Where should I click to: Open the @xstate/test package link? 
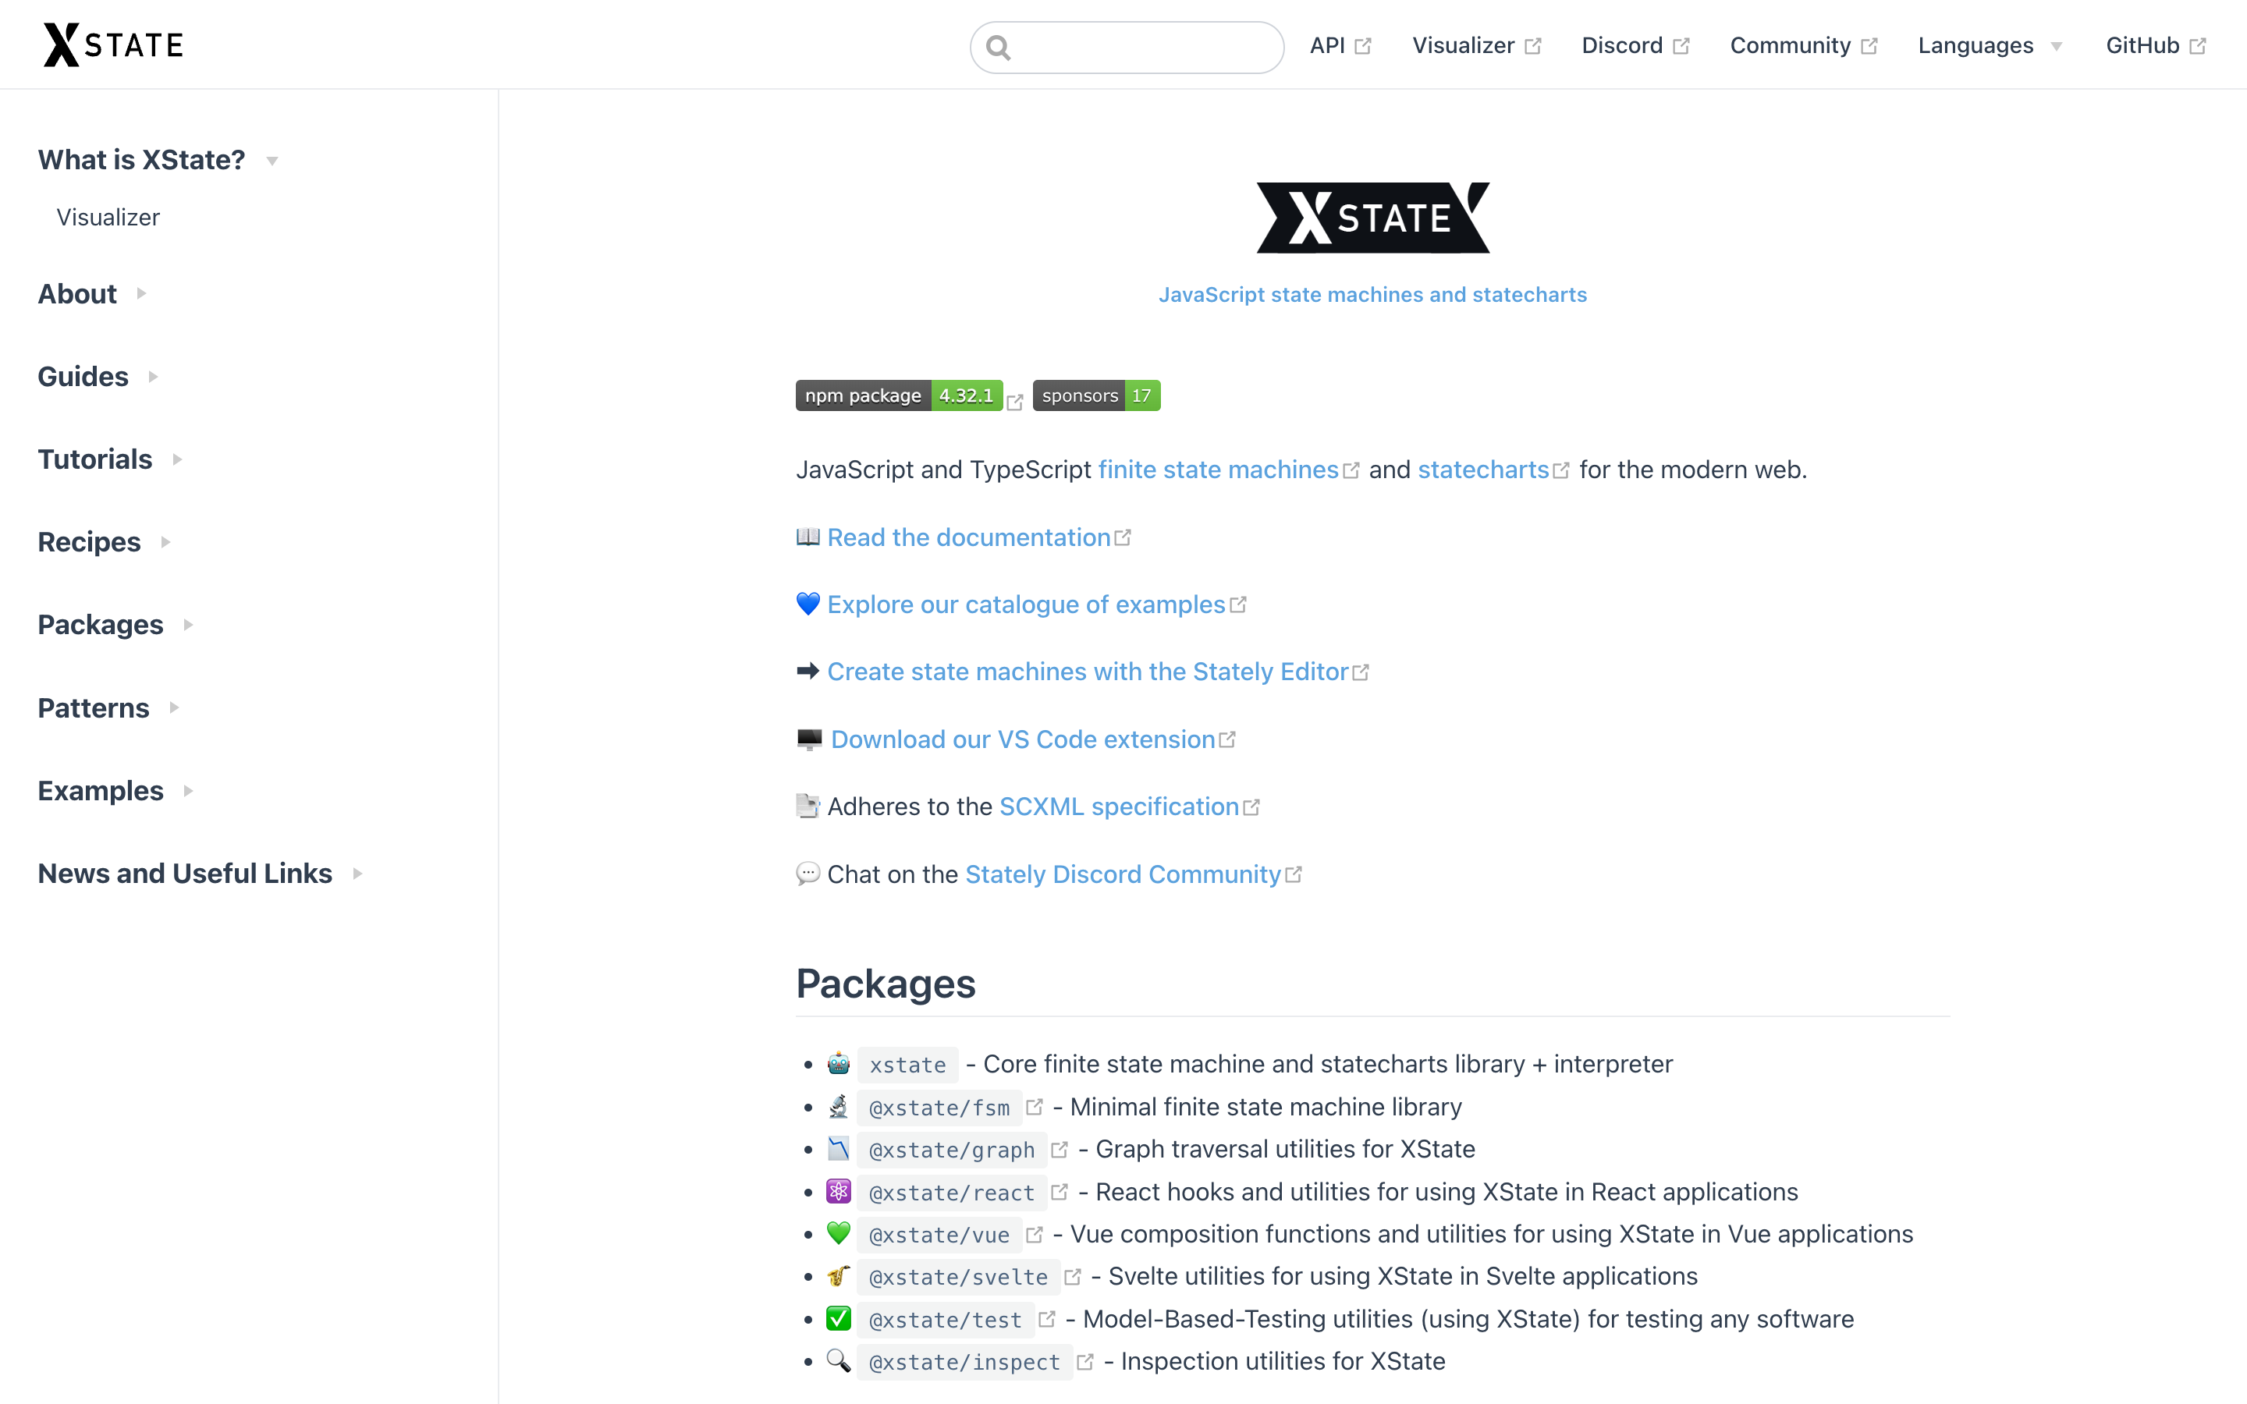tap(946, 1320)
